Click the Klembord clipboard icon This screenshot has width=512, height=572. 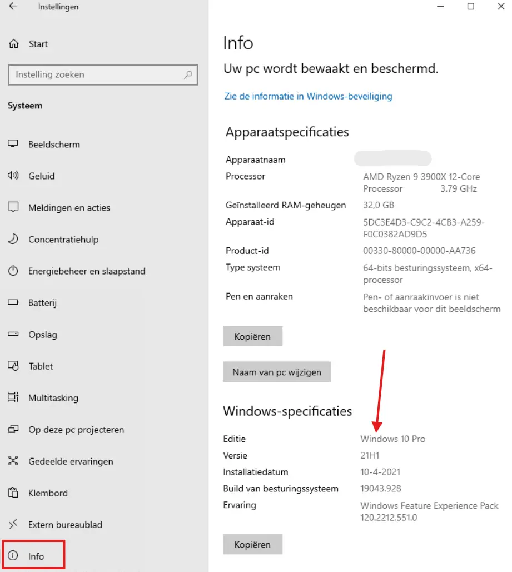pos(13,493)
